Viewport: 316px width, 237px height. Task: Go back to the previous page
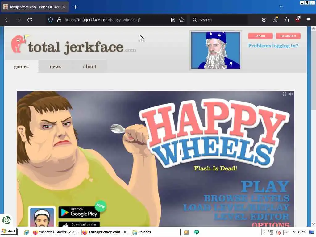pos(7,20)
